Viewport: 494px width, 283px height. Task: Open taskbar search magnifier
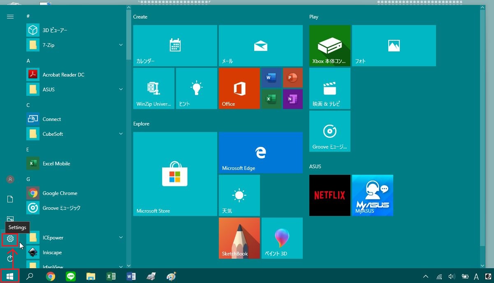pyautogui.click(x=30, y=276)
